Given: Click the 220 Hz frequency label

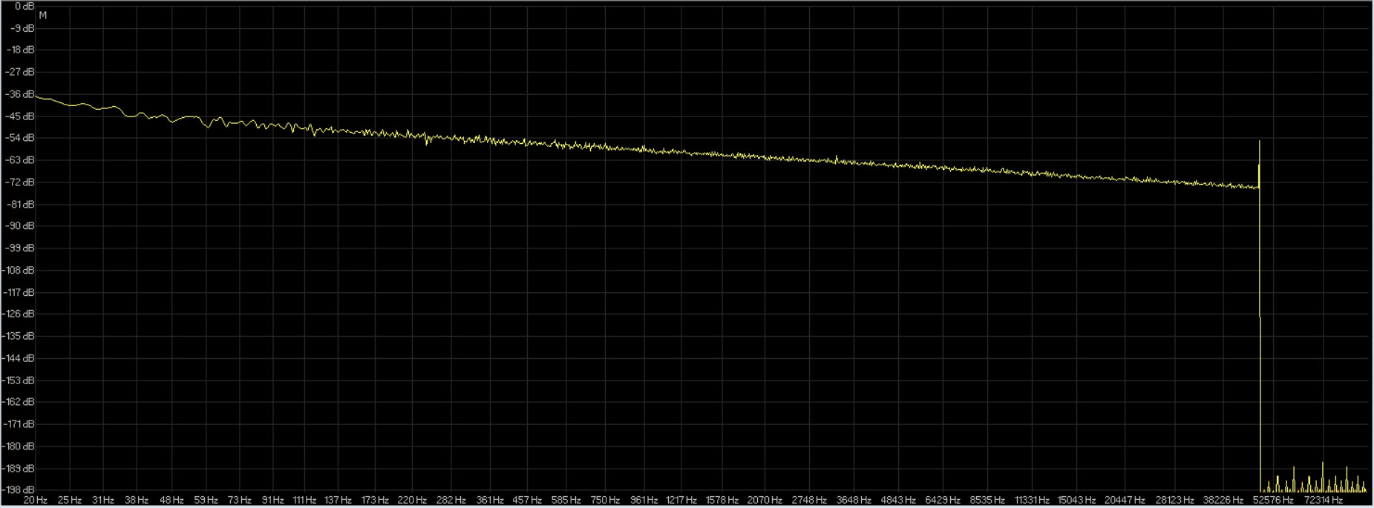Looking at the screenshot, I should tap(412, 501).
